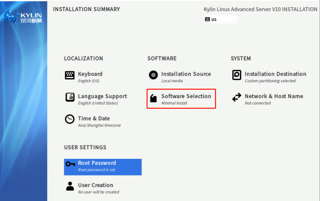Click the Time & Date clock icon
320x201 pixels.
70,119
